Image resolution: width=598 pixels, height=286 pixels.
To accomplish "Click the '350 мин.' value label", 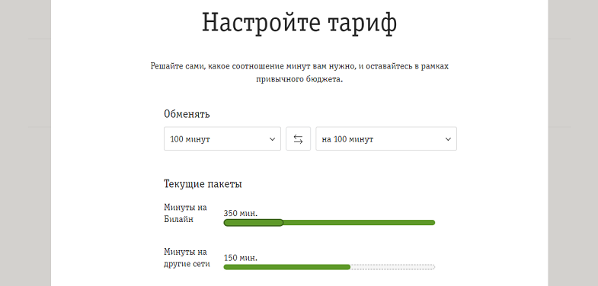I will 240,213.
